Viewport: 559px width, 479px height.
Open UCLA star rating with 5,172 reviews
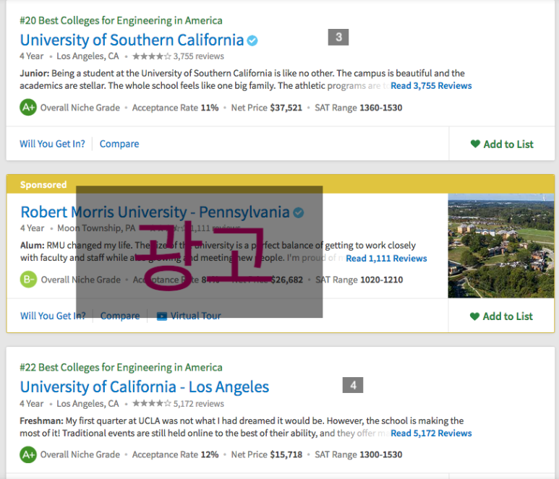click(x=178, y=403)
